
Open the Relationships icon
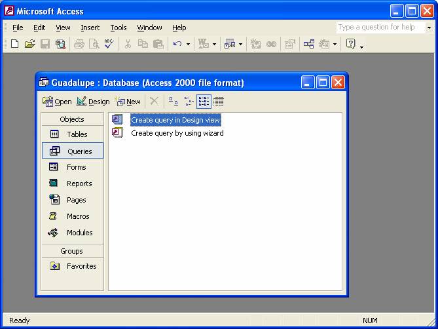point(308,44)
